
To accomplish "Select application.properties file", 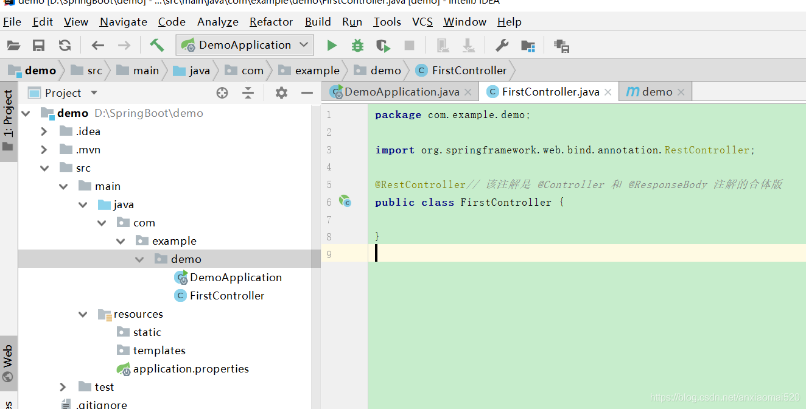I will coord(191,369).
